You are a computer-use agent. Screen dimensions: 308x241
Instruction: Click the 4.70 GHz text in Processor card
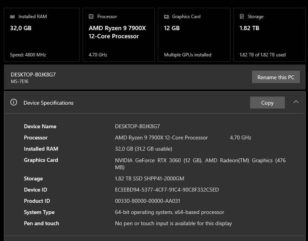pos(98,55)
